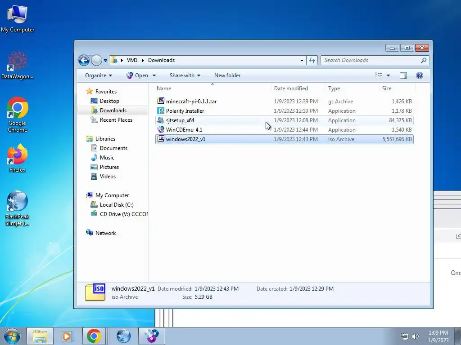This screenshot has height=345, width=461.
Task: Click the search magnifier icon
Action: 424,60
